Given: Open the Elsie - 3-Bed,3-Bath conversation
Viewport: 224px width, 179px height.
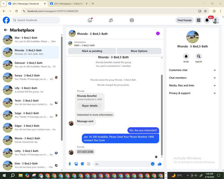Looking at the screenshot, I should 30,165.
